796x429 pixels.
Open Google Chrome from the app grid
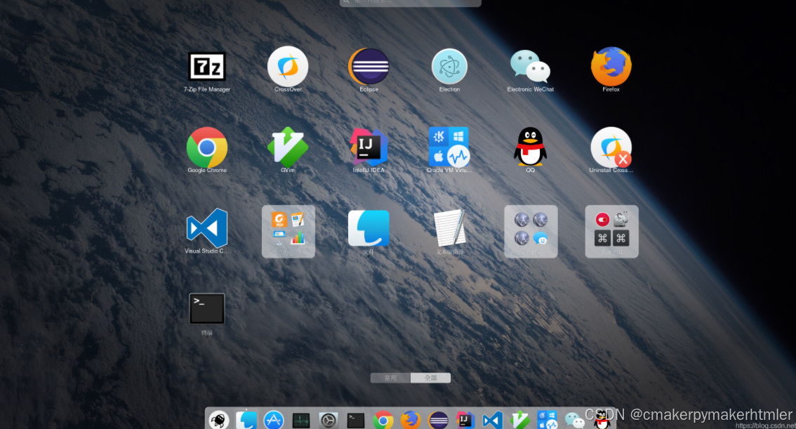(206, 147)
